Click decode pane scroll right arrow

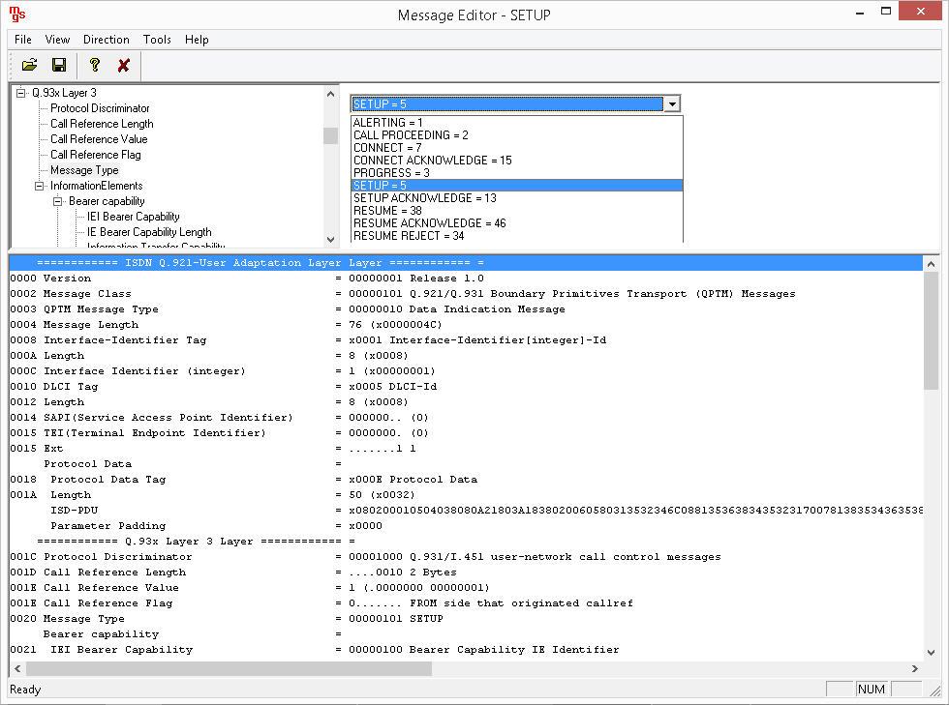914,668
